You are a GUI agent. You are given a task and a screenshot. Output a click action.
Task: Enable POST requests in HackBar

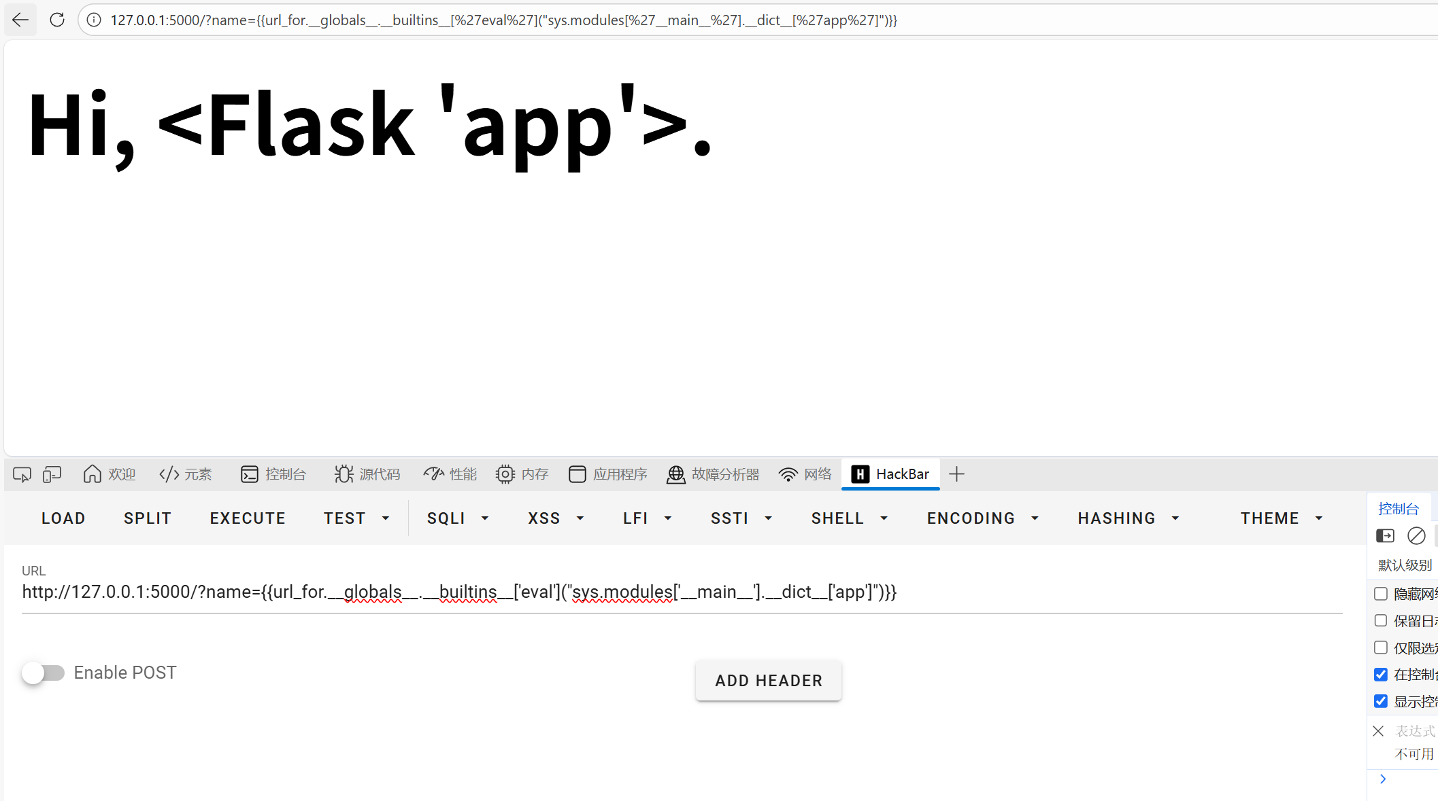[44, 673]
